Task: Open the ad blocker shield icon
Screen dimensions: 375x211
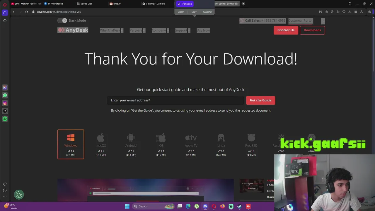Action: [x=332, y=12]
